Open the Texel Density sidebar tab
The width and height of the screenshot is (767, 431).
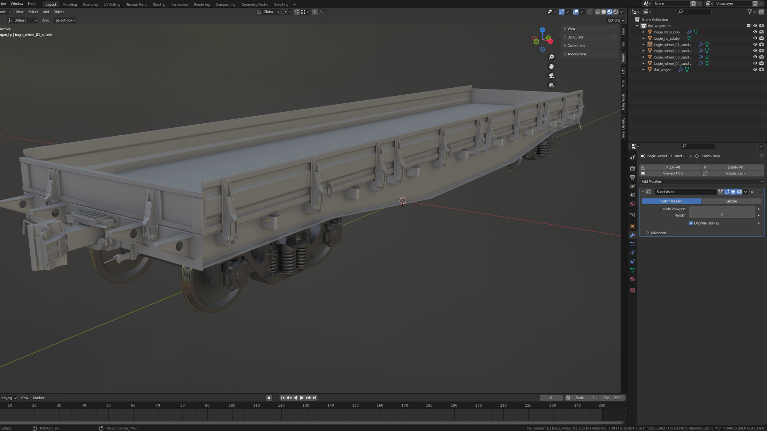tap(623, 128)
